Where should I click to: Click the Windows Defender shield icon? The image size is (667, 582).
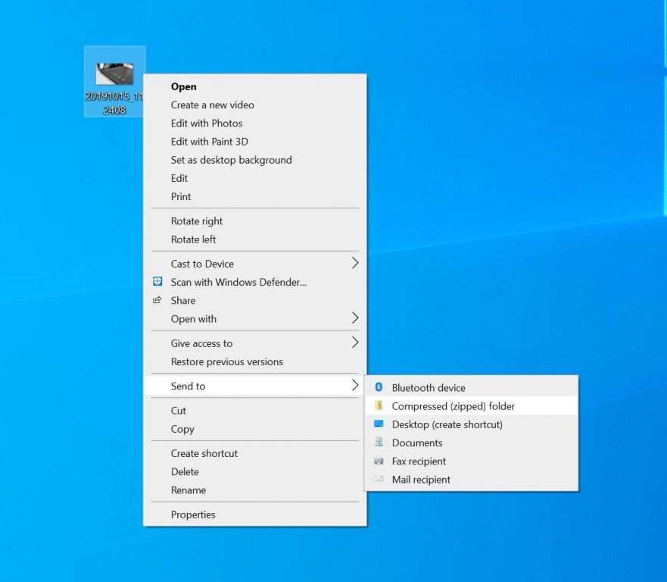coord(157,282)
